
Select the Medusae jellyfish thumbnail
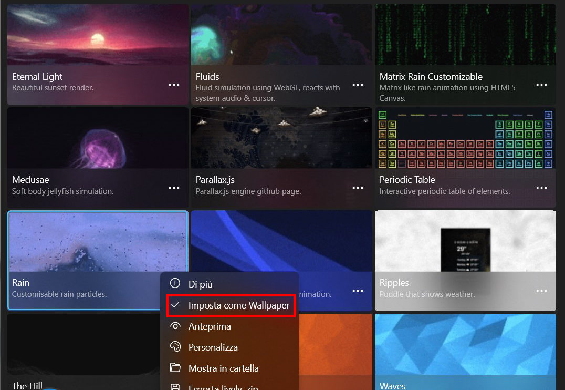pos(98,138)
